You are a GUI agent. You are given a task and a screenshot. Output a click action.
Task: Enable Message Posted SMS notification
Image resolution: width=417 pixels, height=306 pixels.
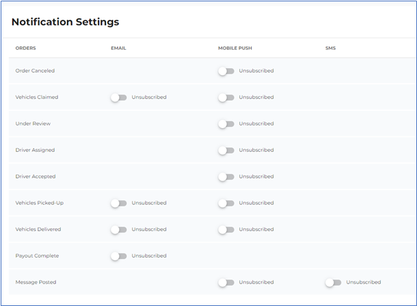[333, 283]
